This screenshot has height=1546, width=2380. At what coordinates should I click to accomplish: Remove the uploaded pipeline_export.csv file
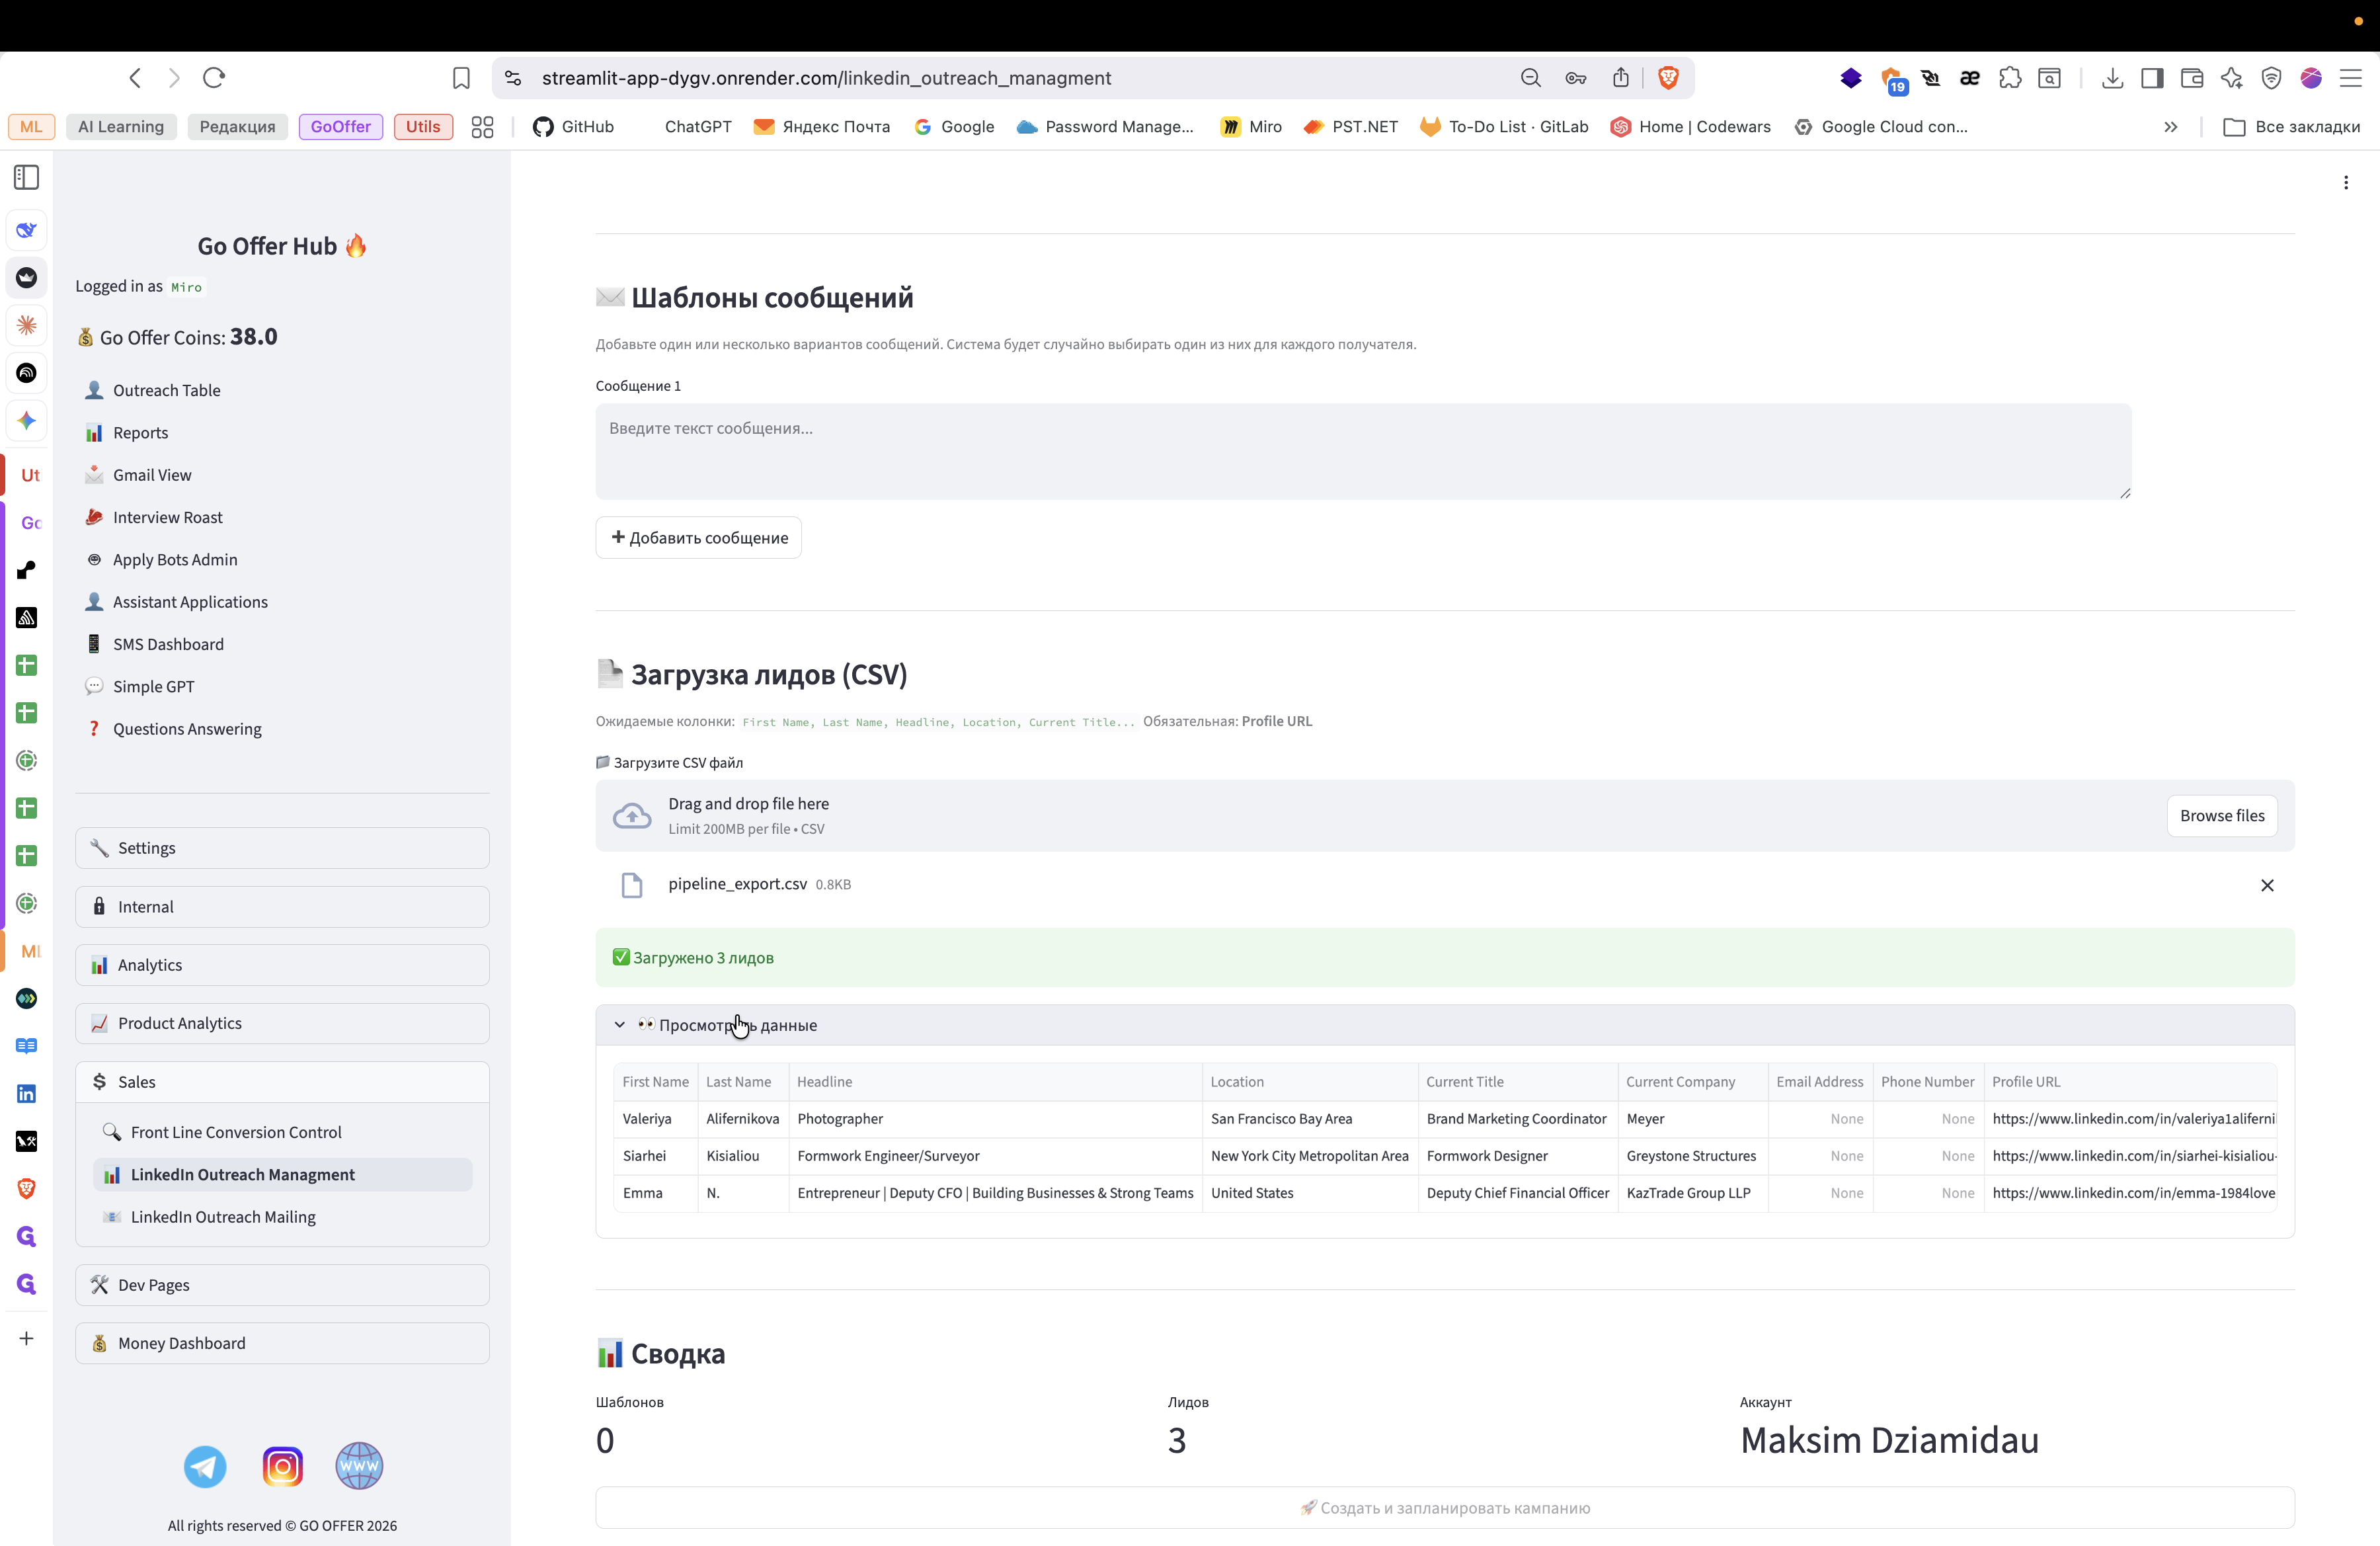pyautogui.click(x=2267, y=885)
